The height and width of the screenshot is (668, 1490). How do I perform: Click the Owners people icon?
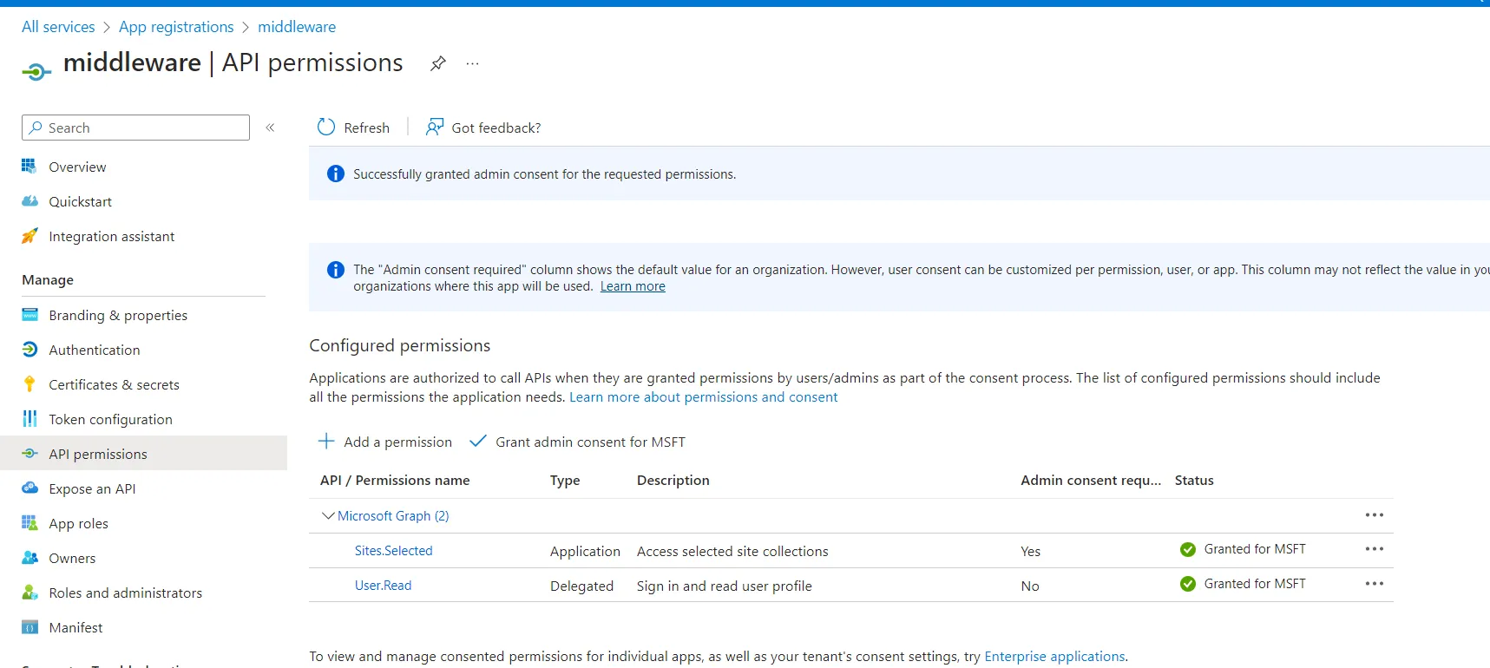[x=30, y=557]
